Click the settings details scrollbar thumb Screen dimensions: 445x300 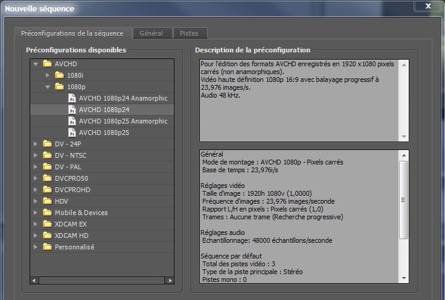403,200
